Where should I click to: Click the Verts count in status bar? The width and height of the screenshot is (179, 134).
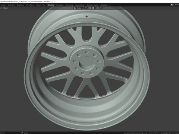click(154, 133)
